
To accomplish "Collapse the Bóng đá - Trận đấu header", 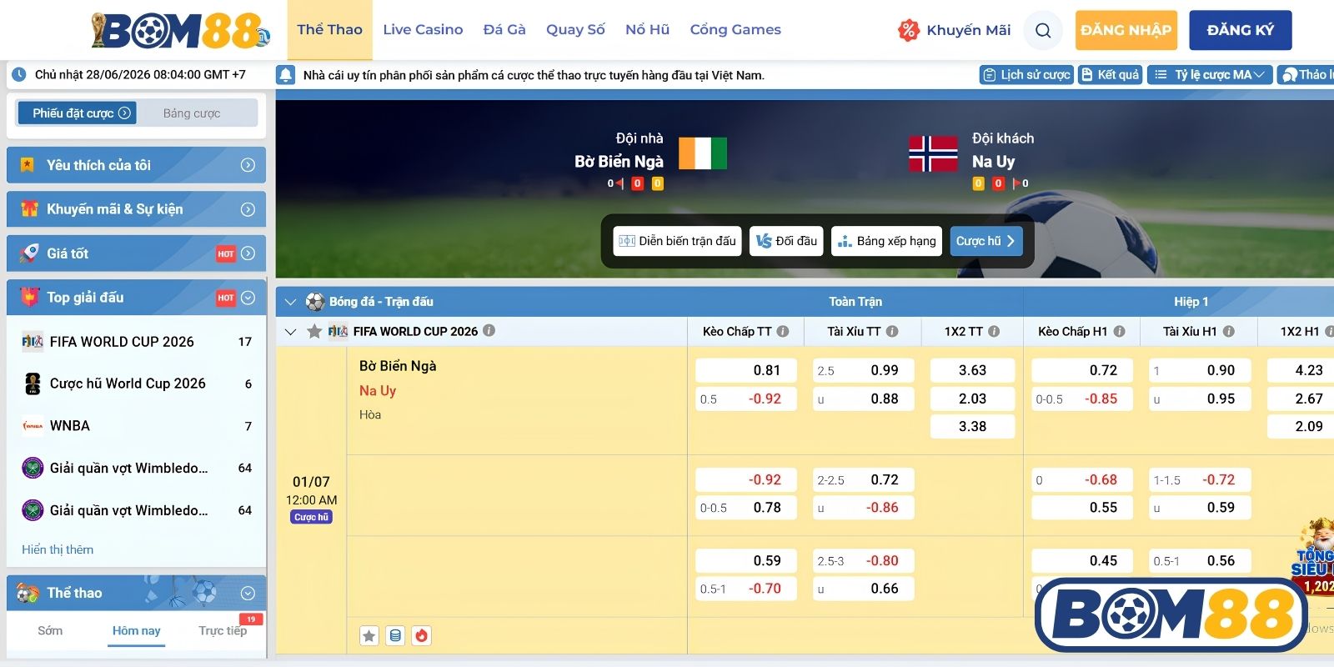I will coord(290,302).
